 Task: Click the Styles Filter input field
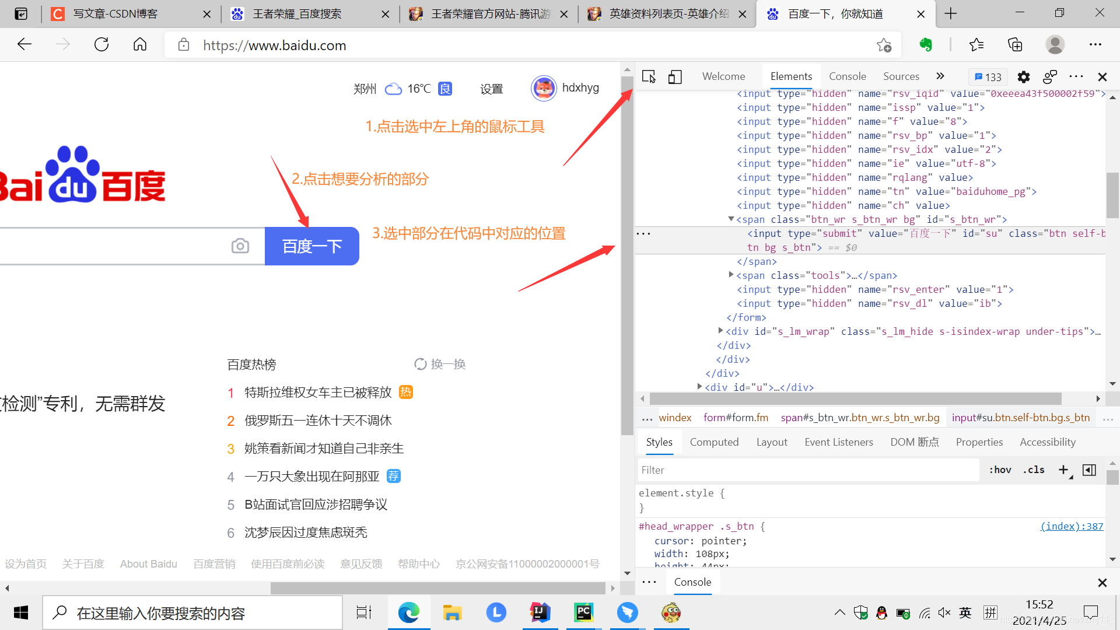tap(808, 470)
